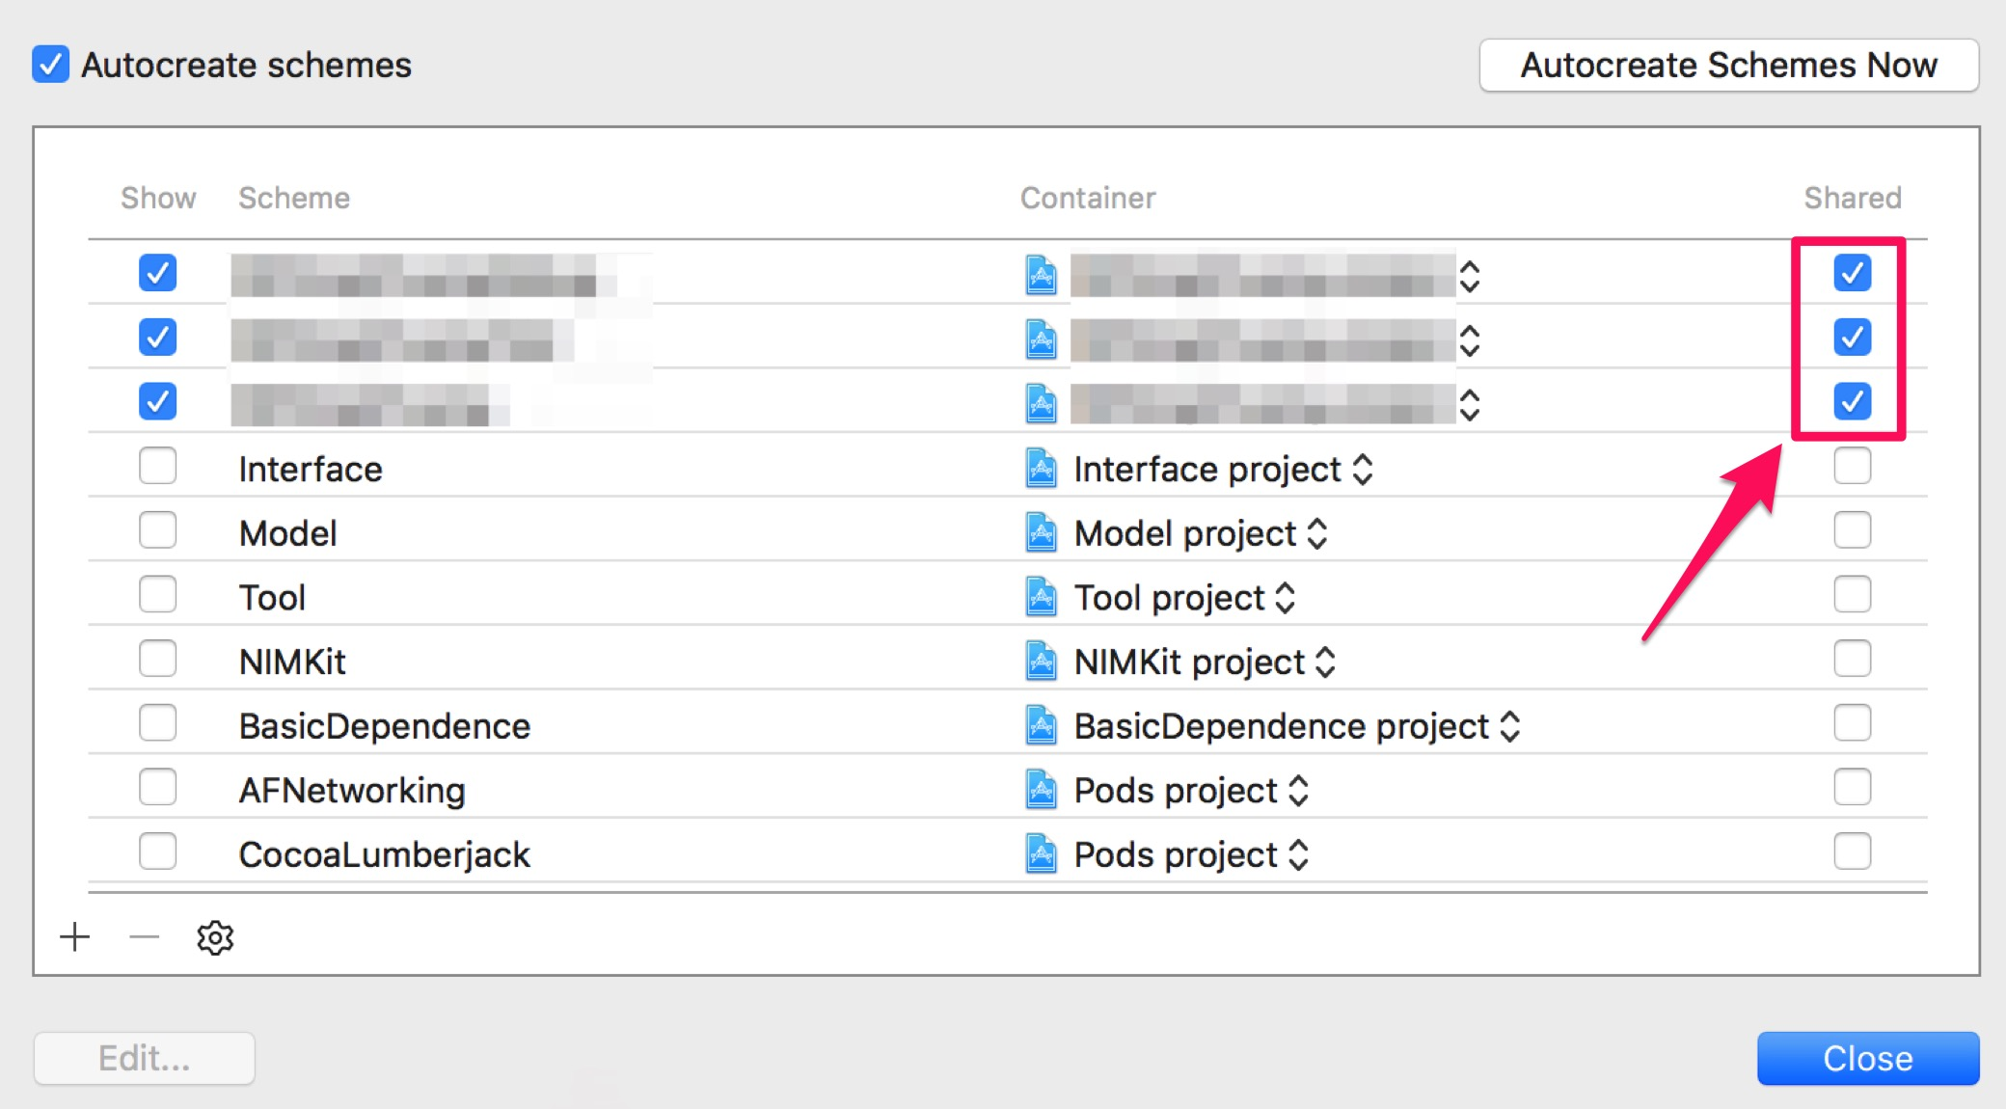Disable the Autocreate schemes checkbox
This screenshot has height=1109, width=2006.
pos(50,65)
